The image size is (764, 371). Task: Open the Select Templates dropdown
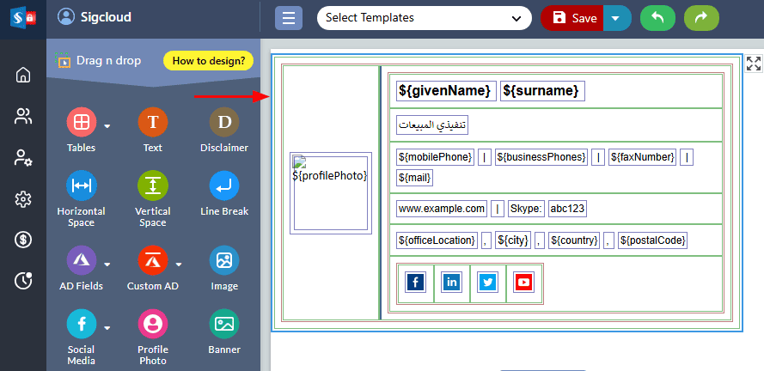(424, 18)
